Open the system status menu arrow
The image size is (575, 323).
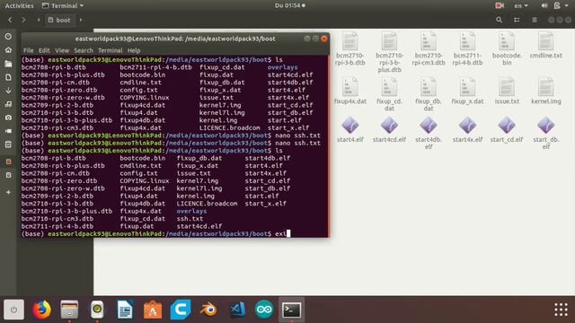[568, 5]
